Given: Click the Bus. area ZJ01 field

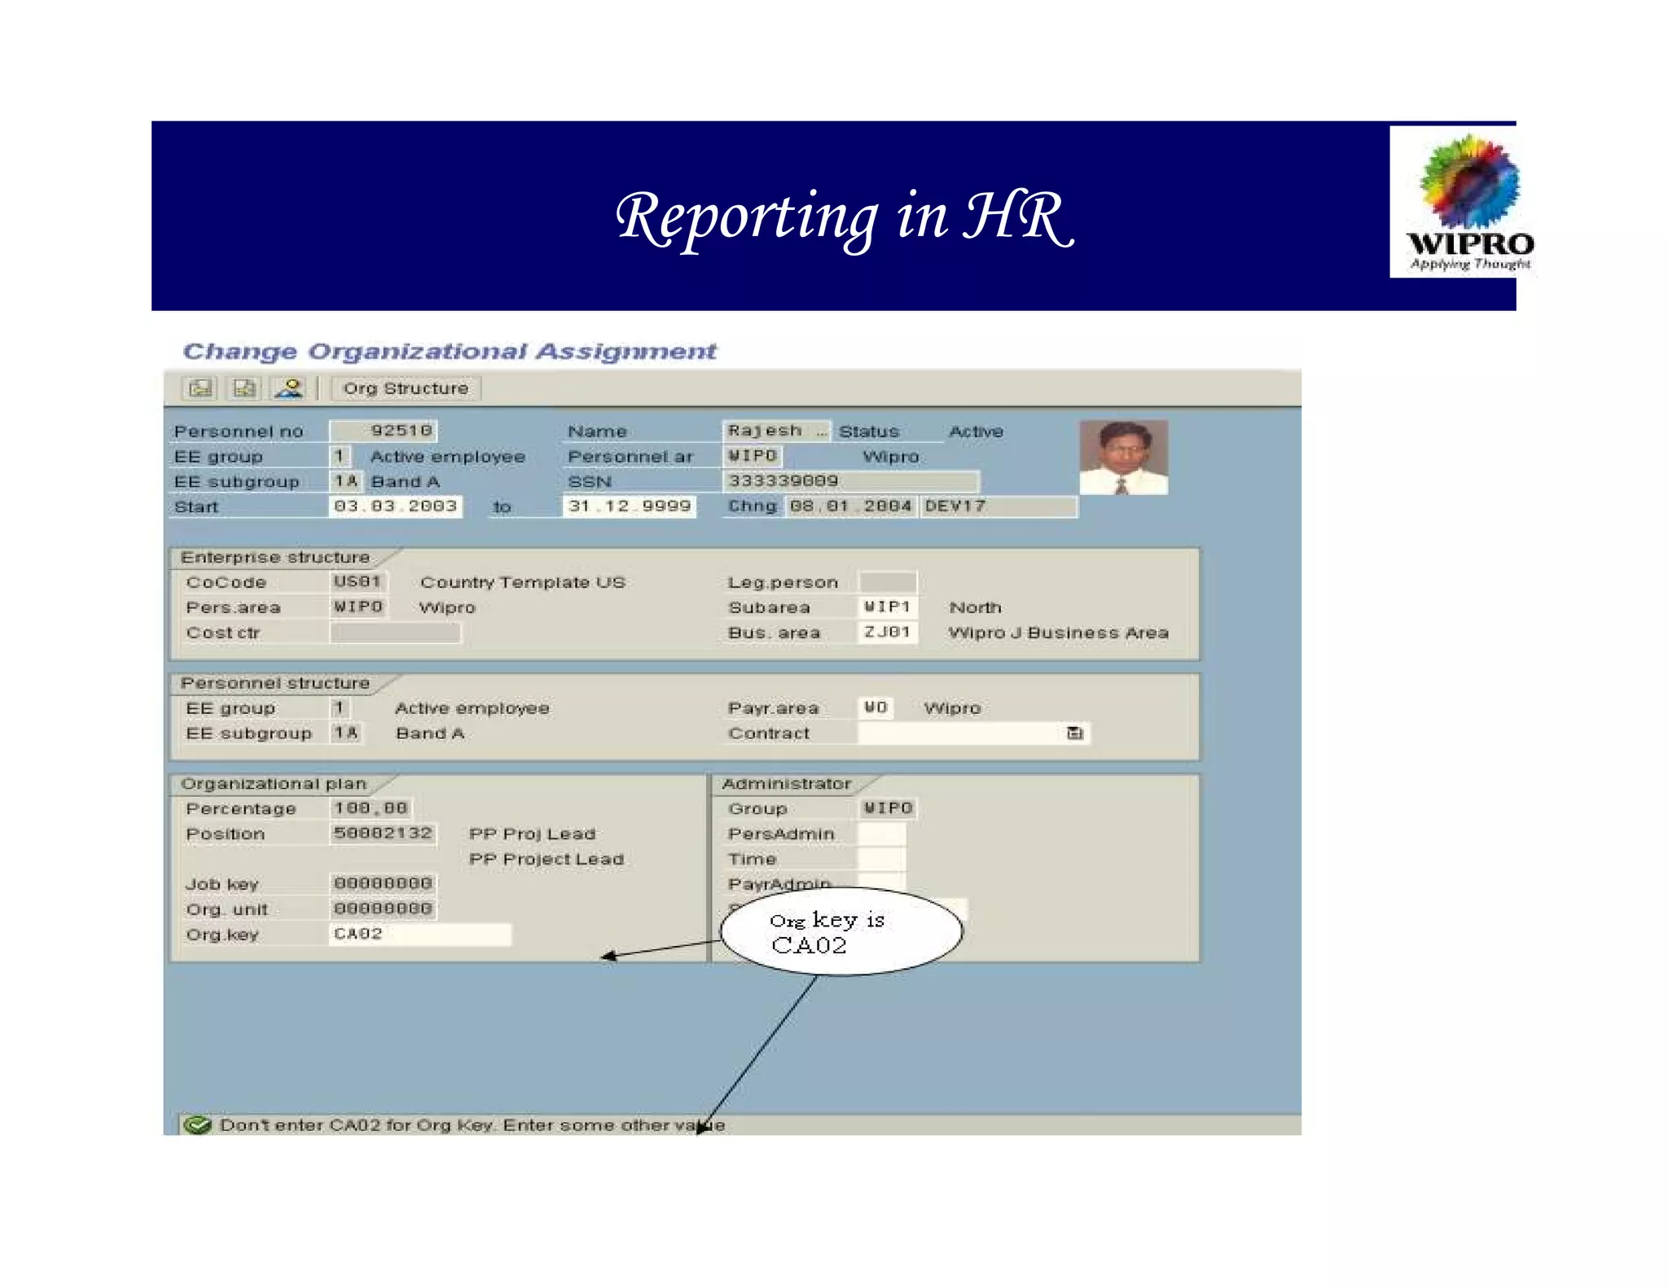Looking at the screenshot, I should click(887, 633).
